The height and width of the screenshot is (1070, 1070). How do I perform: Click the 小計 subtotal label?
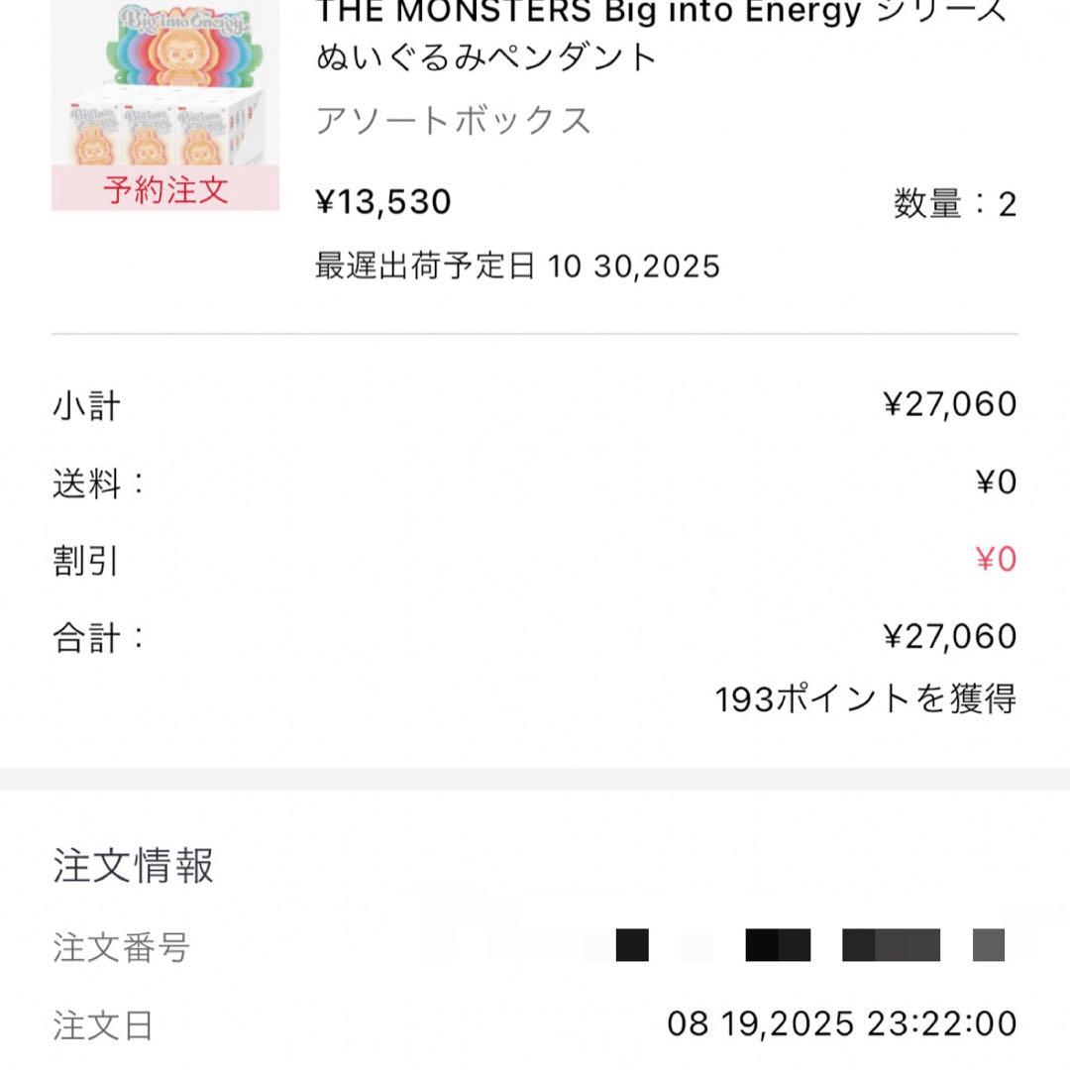click(x=85, y=404)
